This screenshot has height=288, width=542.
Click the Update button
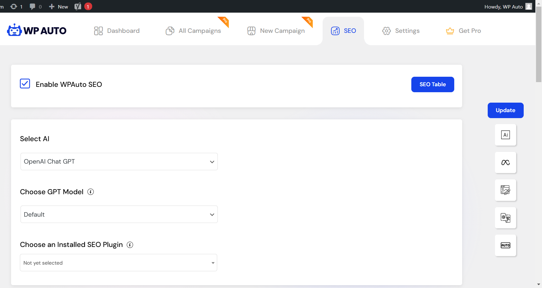505,110
